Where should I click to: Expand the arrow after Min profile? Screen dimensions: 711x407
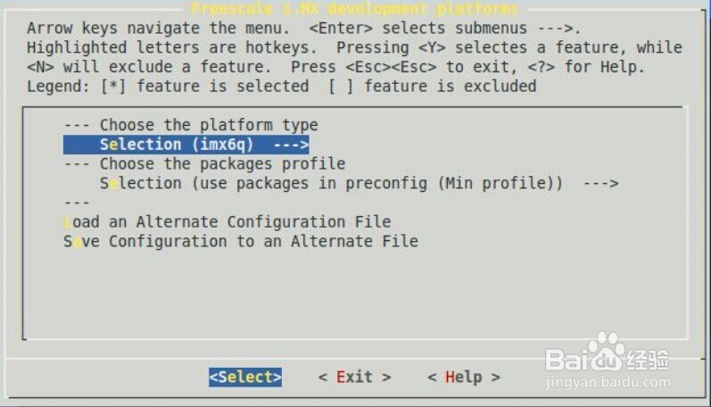click(600, 183)
